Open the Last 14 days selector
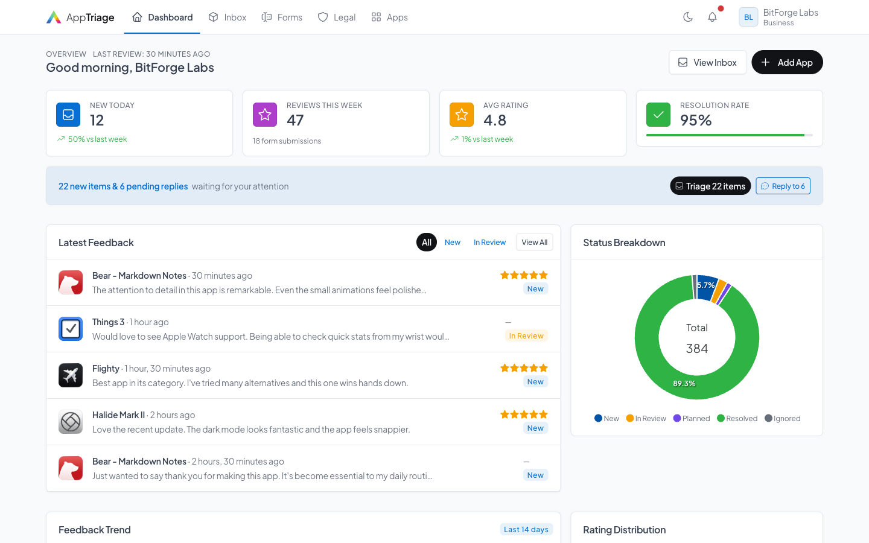 pos(526,529)
